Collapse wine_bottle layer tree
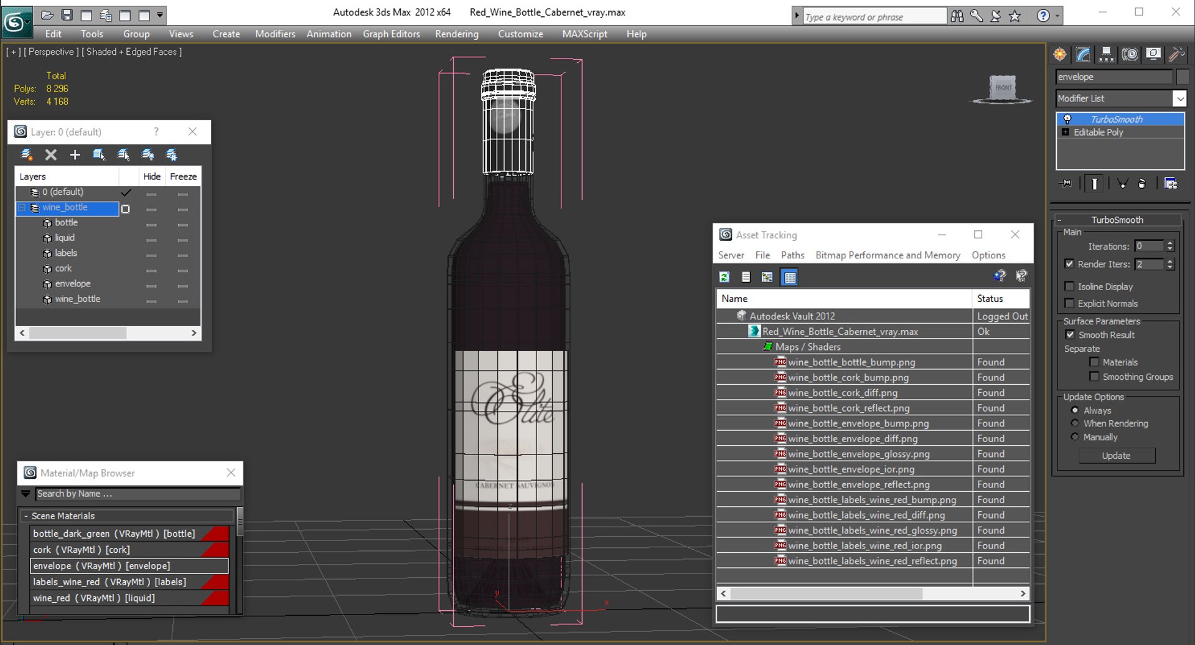 [x=22, y=207]
